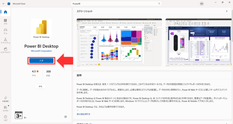Click the Microsoft Store logo icon
233x124 pixels.
click(x=9, y=4)
